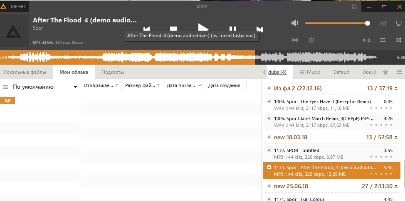Viewport: 405px width, 201px height.
Task: Filter the Размер фай... column with the funnel
Action: (158, 85)
